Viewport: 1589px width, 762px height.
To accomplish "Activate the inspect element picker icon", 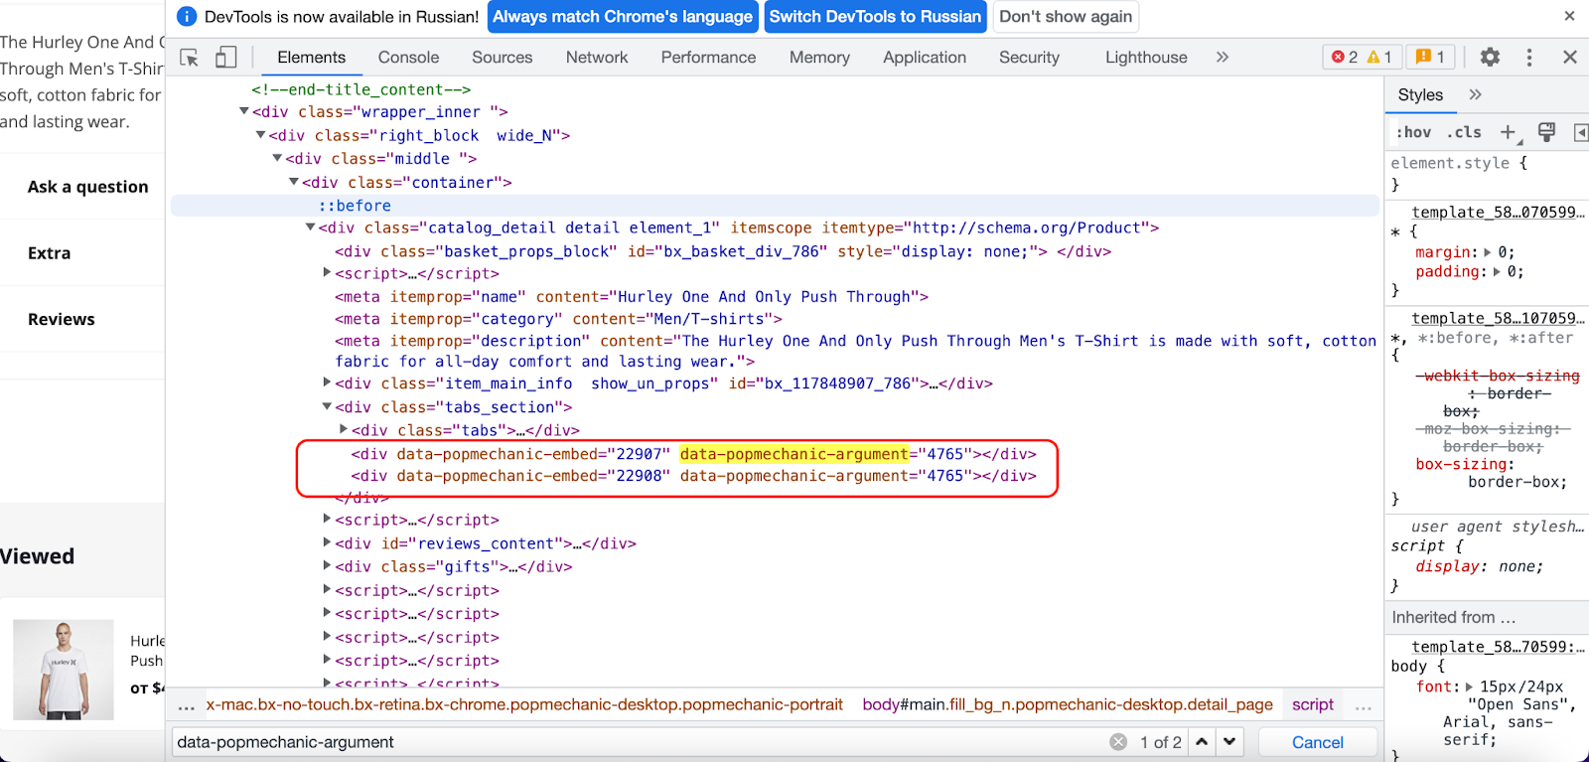I will click(x=189, y=58).
